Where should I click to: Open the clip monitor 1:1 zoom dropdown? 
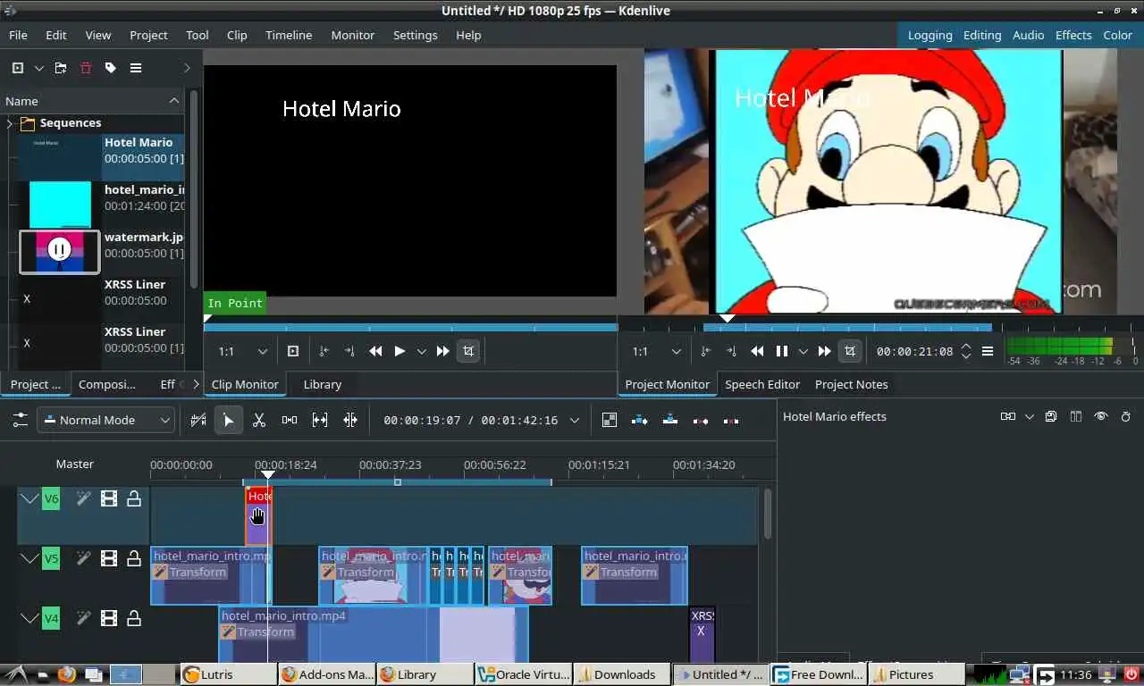pos(243,351)
